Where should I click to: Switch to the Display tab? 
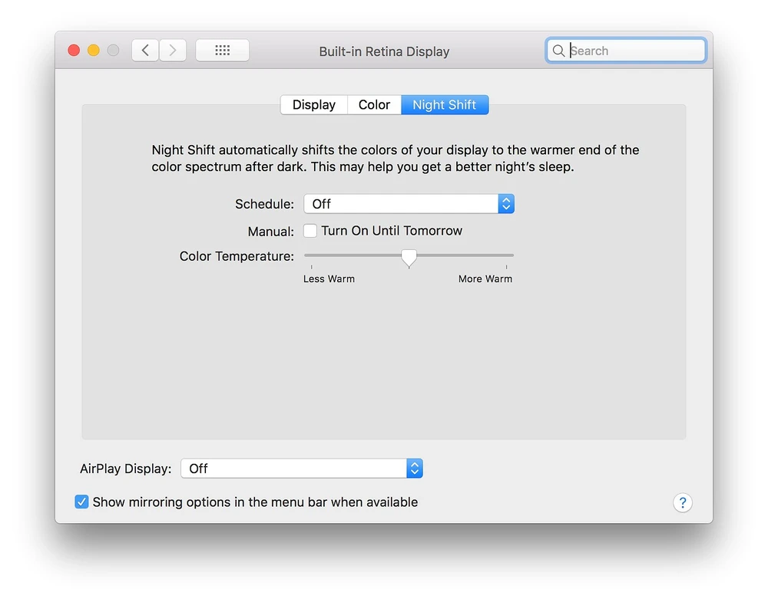click(x=314, y=105)
